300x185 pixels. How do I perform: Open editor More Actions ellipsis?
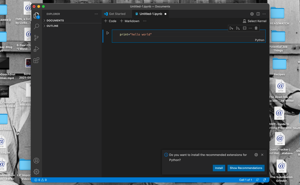264,14
